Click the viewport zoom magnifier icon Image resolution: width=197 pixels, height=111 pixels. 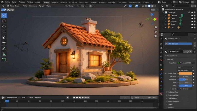tap(156, 27)
